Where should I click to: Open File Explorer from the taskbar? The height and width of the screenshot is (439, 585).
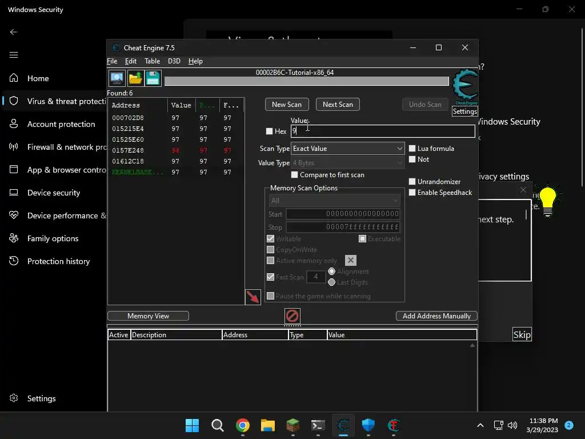coord(267,425)
